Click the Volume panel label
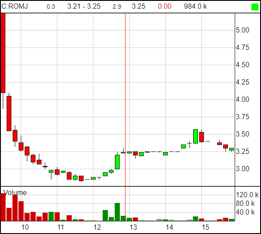This screenshot has height=234, width=261. [x=15, y=193]
